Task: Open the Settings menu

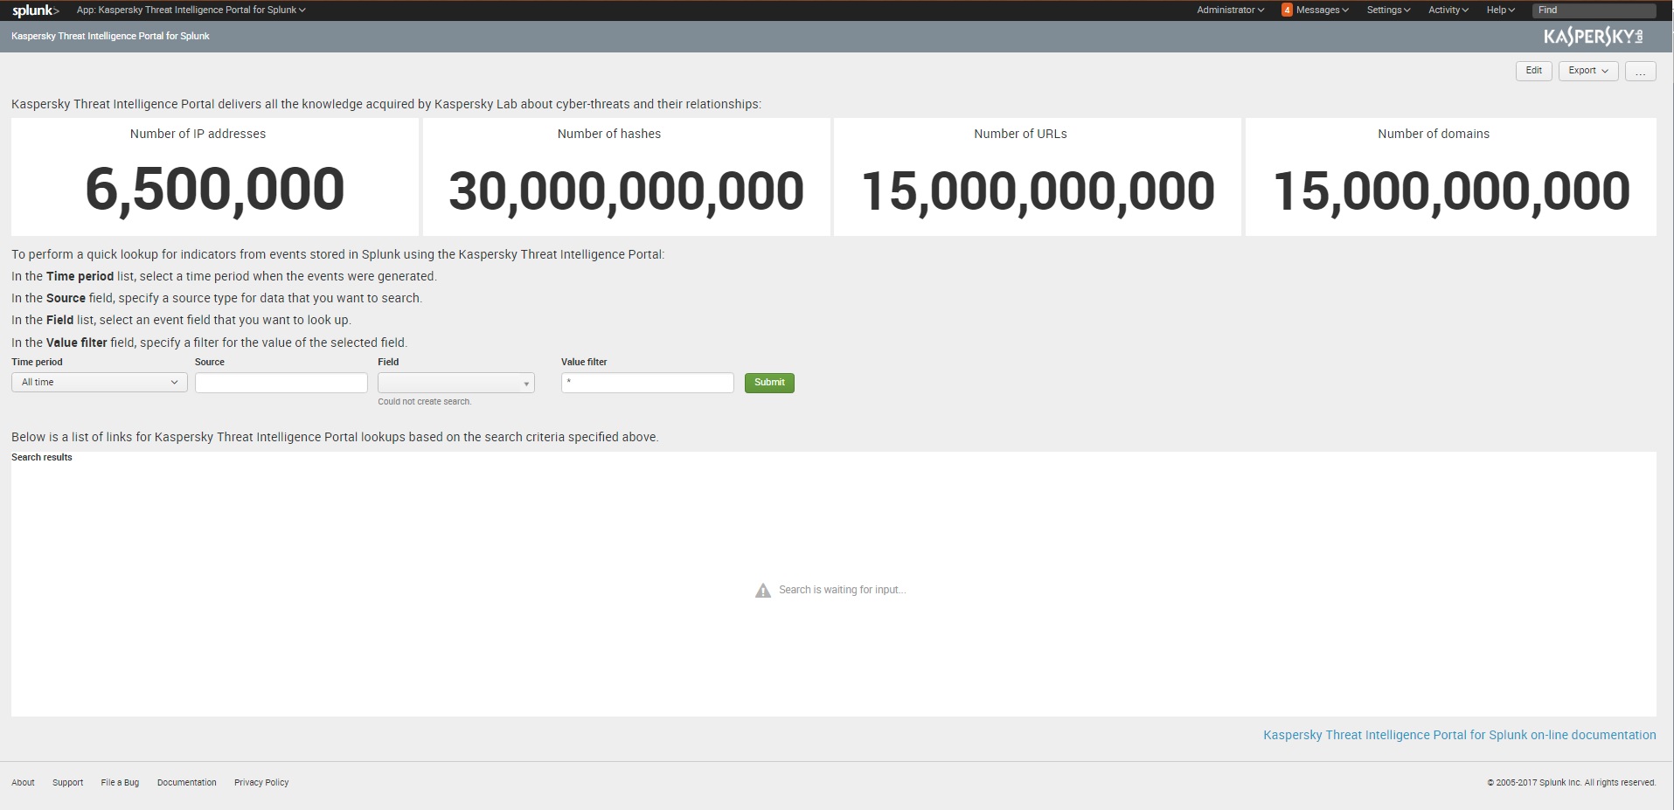Action: (1388, 10)
